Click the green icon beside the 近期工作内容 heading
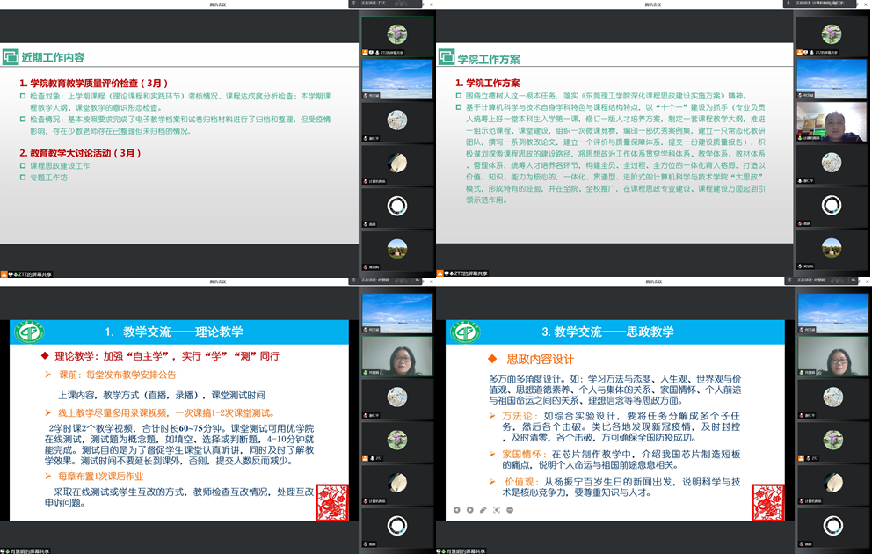 point(11,57)
